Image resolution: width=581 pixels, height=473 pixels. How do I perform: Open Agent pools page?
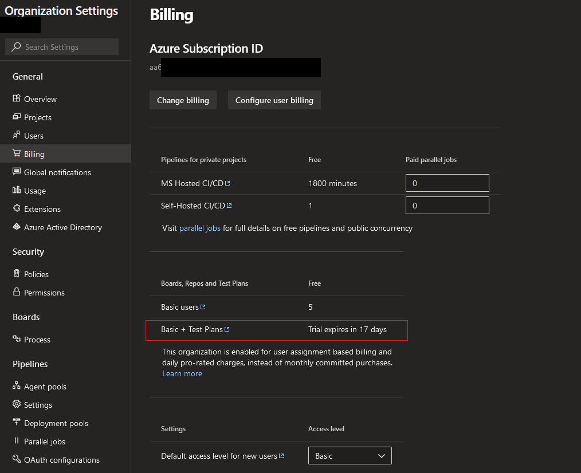coord(45,387)
